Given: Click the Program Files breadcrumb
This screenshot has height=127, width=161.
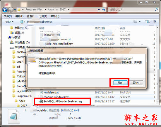Looking at the screenshot, I should pos(34,10).
